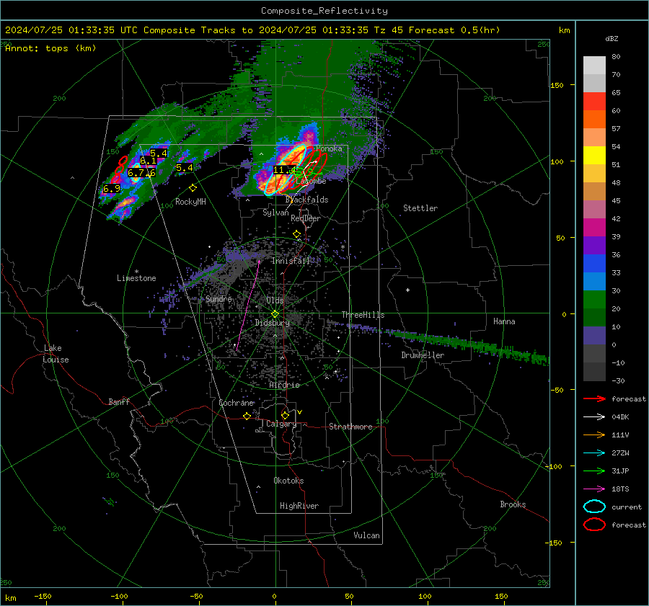The image size is (649, 606).
Task: Click the ThreeHills label
Action: [x=363, y=315]
